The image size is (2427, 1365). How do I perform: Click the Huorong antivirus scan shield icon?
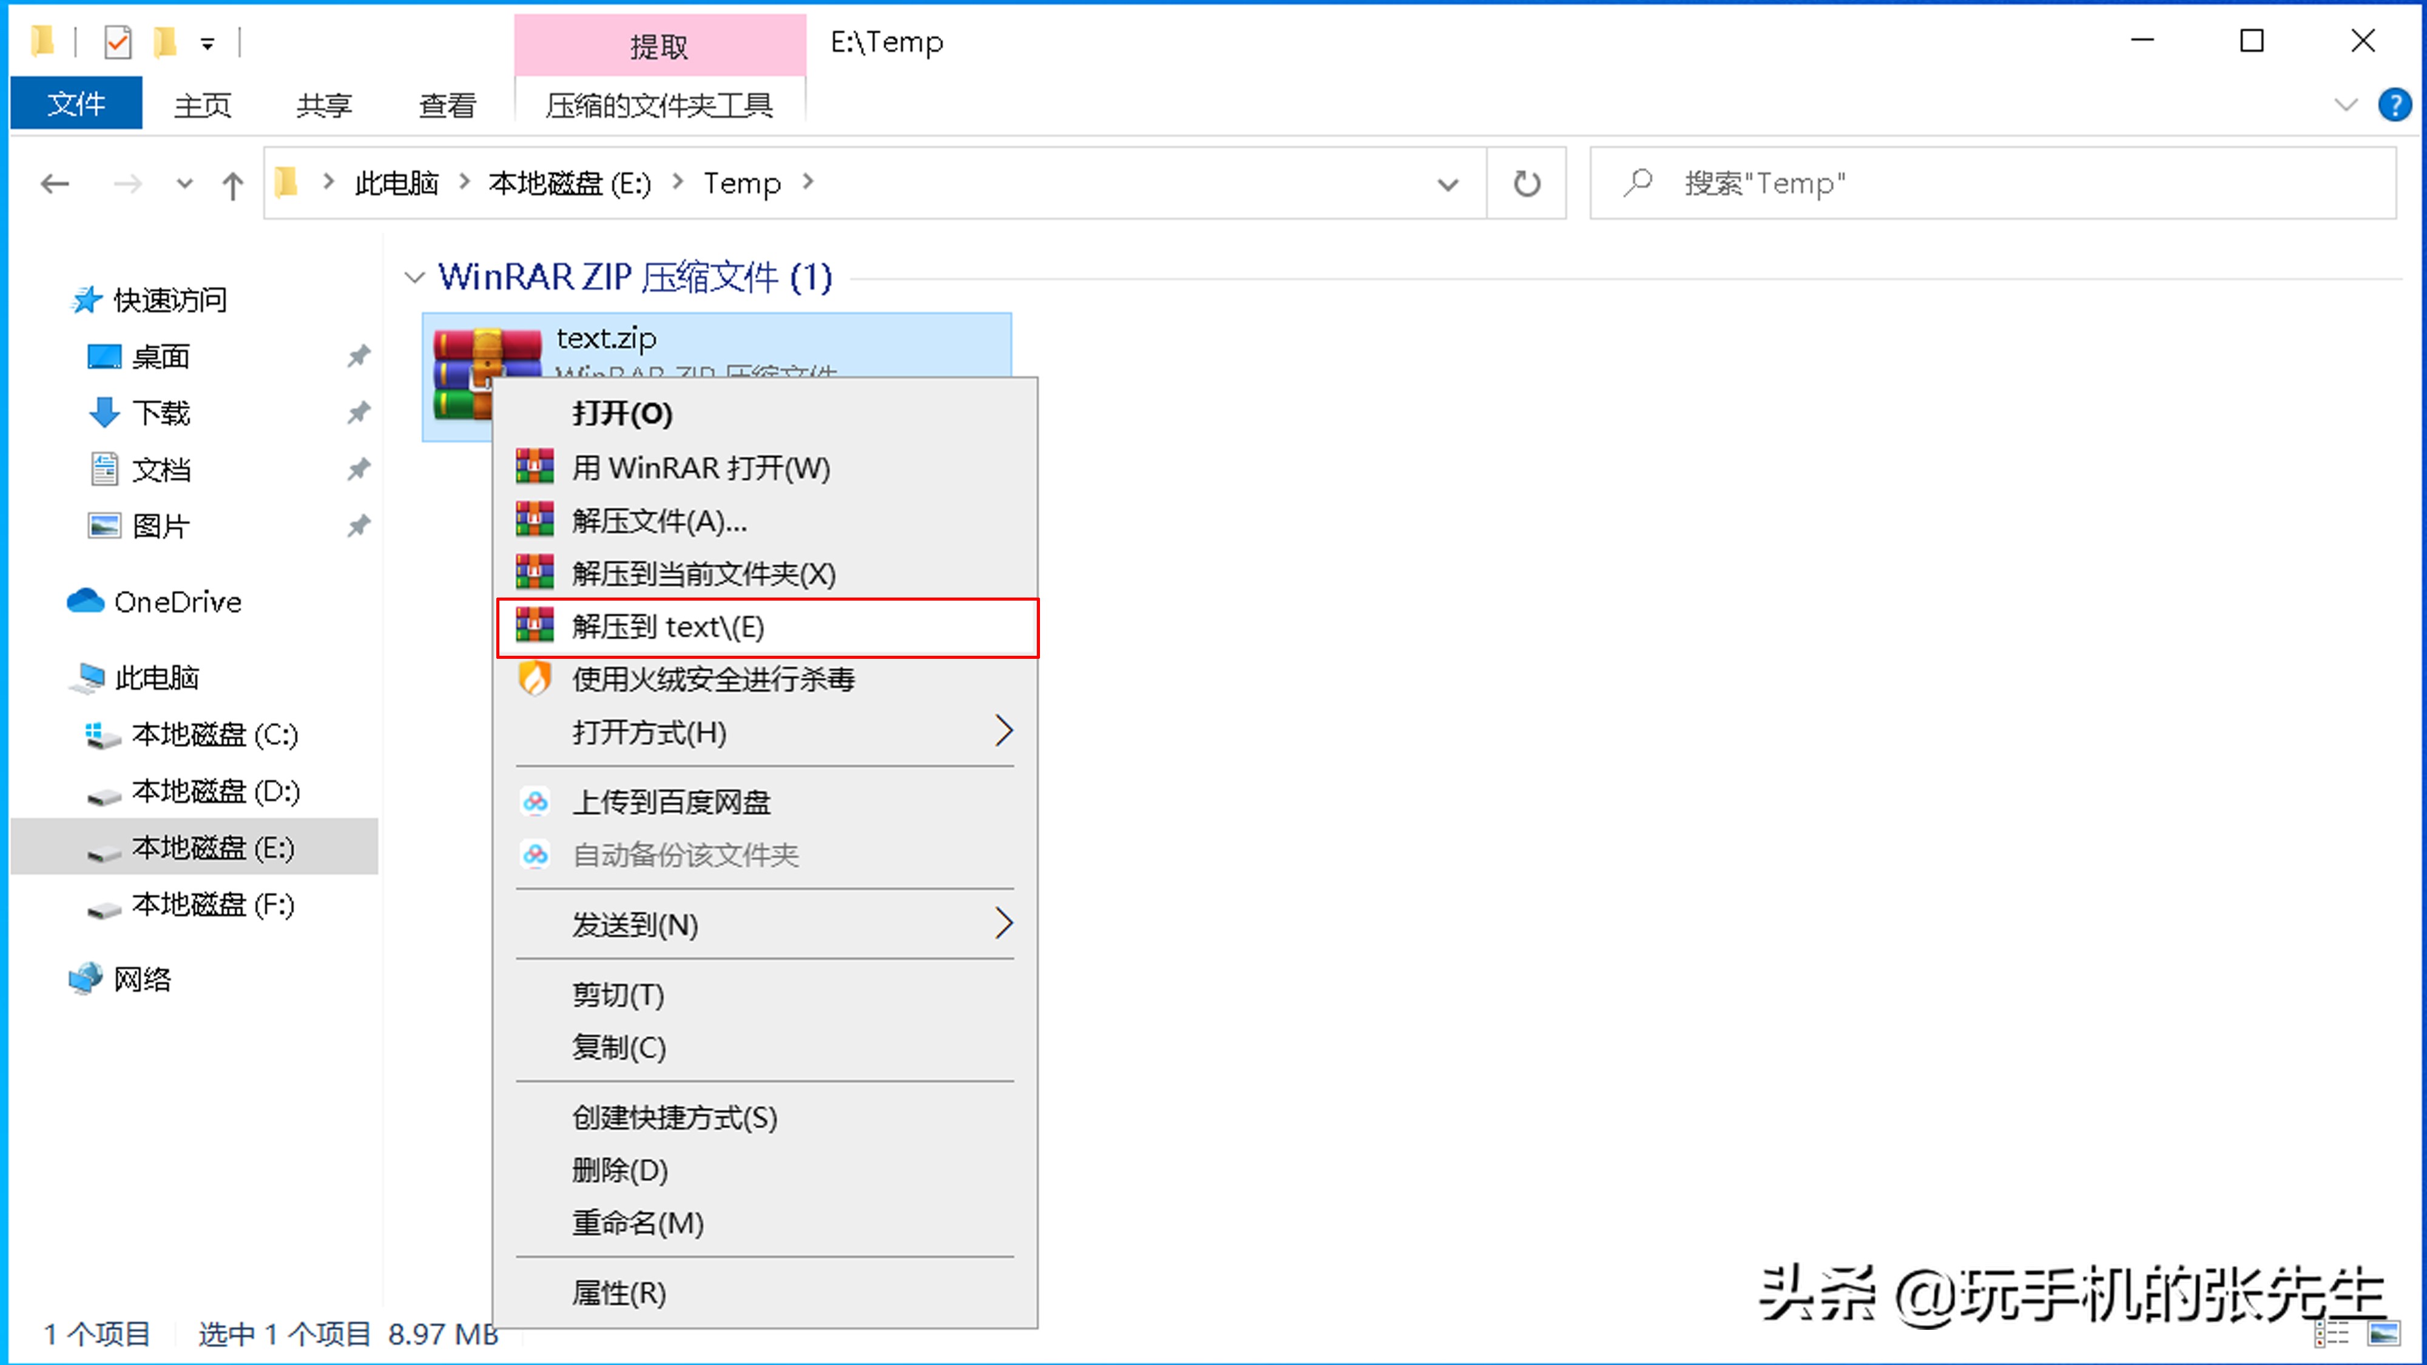click(535, 680)
